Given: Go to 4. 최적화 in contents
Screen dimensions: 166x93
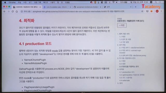Looking at the screenshot, I should 121,69.
